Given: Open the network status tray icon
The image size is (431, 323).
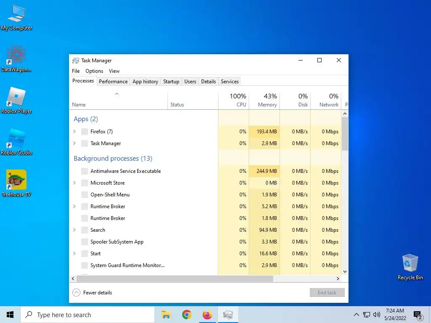Looking at the screenshot, I should (367, 315).
